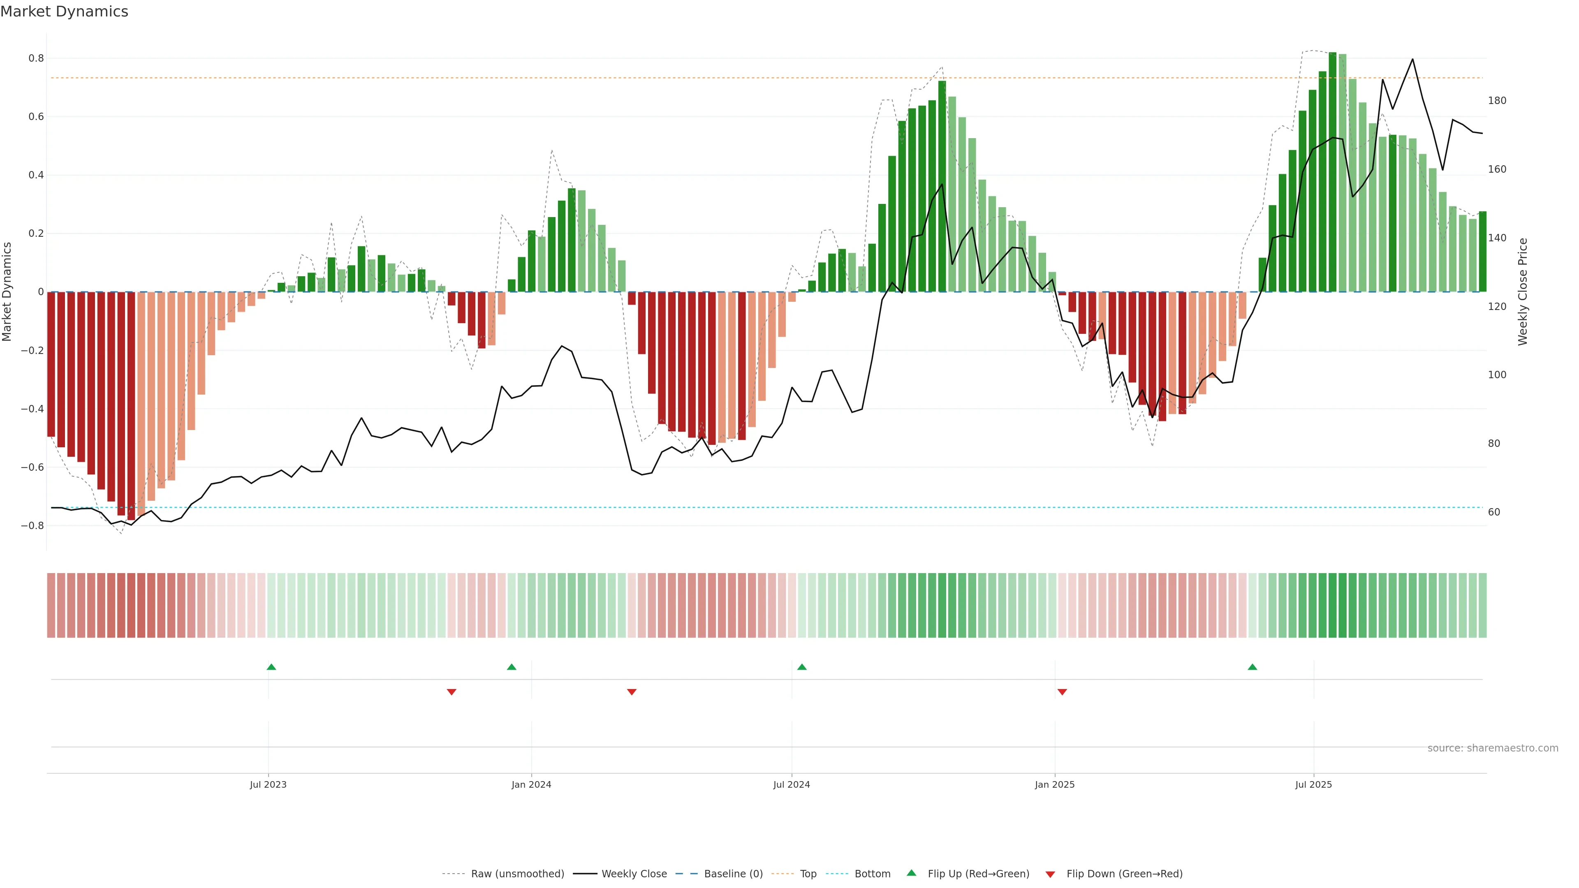The width and height of the screenshot is (1579, 888).
Task: Click the Weekly Close Price axis title
Action: pos(1523,292)
